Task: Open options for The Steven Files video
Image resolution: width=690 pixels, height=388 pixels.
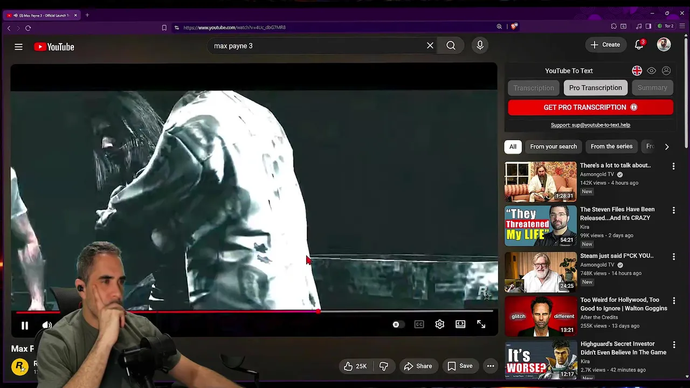Action: pos(673,211)
